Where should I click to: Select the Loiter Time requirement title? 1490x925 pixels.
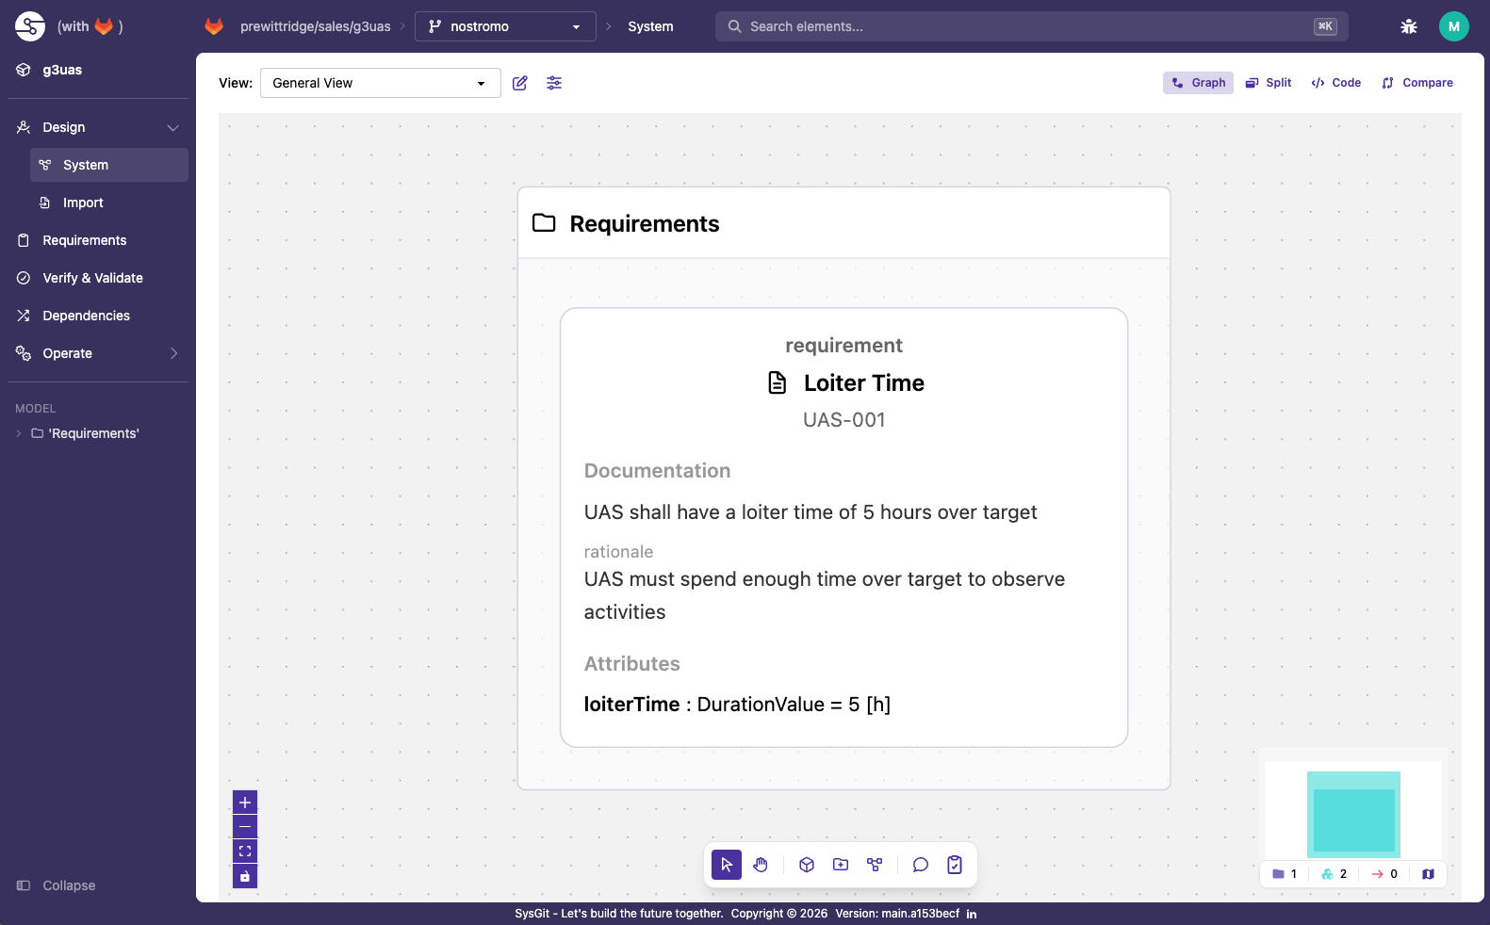click(864, 382)
